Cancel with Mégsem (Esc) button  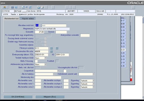point(50,97)
